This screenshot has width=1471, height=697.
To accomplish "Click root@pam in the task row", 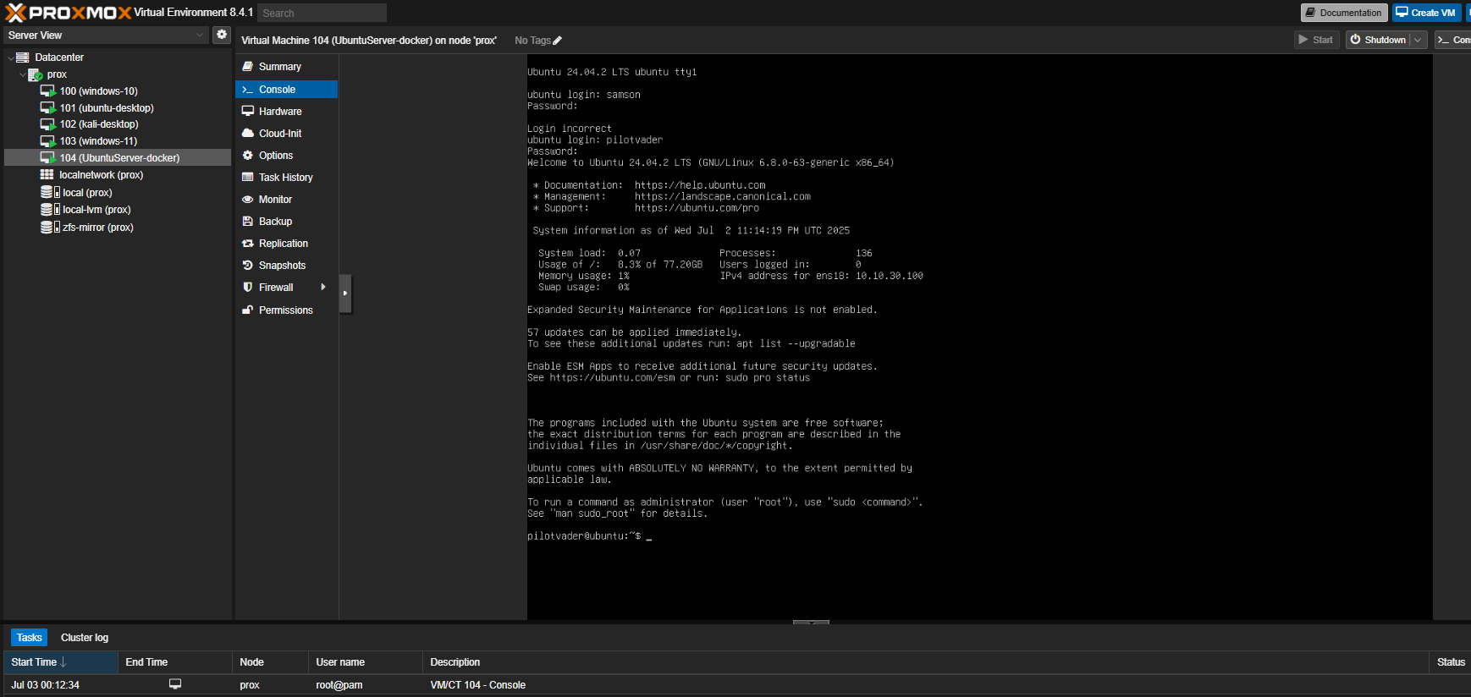I will (339, 685).
